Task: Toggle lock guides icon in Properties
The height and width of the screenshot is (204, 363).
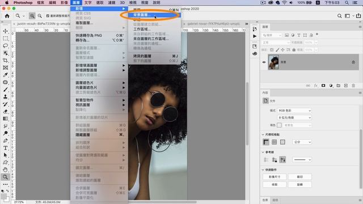Action: (x=275, y=160)
